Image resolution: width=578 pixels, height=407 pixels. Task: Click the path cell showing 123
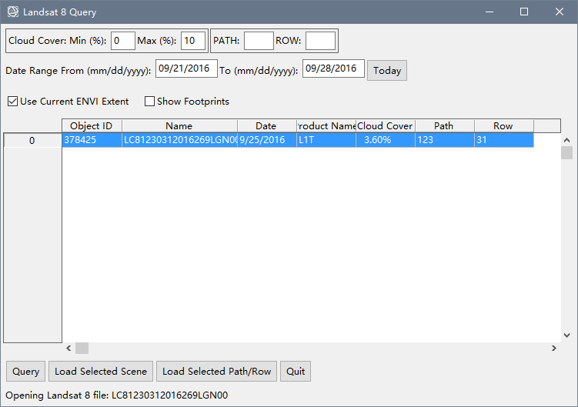point(445,140)
